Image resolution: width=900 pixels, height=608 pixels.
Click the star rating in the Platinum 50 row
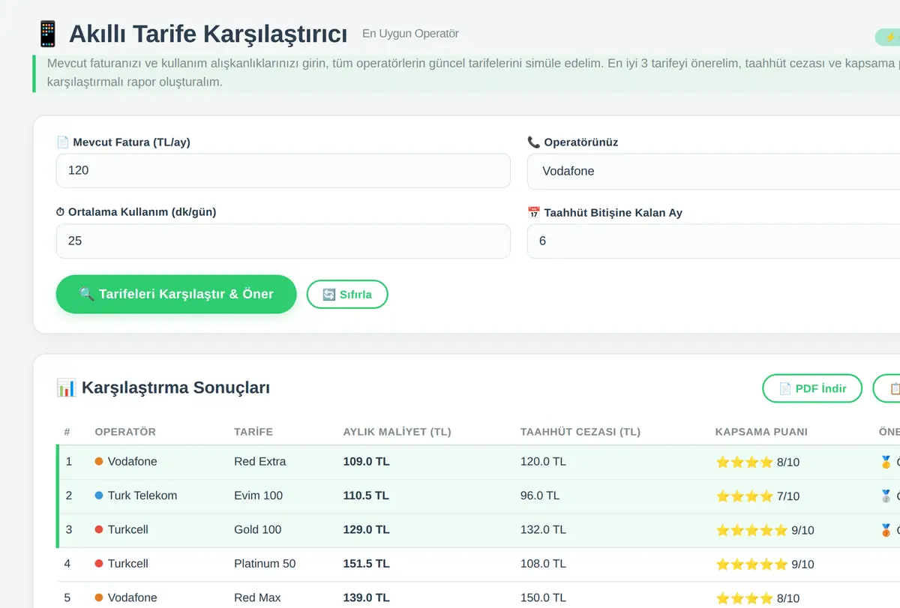tap(751, 565)
